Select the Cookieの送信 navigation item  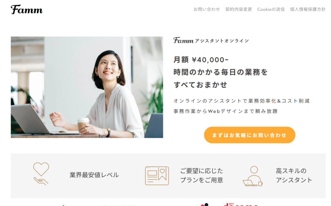coord(271,9)
